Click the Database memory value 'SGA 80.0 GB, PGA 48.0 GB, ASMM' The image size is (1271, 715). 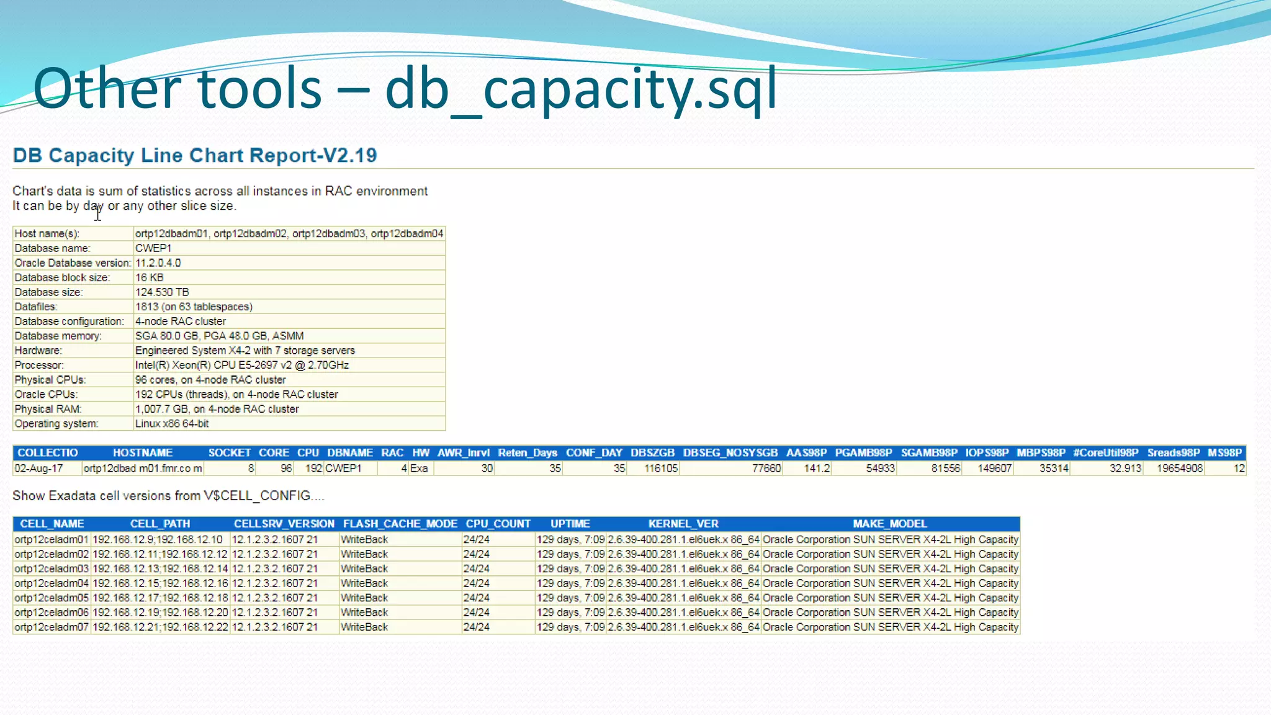point(220,336)
